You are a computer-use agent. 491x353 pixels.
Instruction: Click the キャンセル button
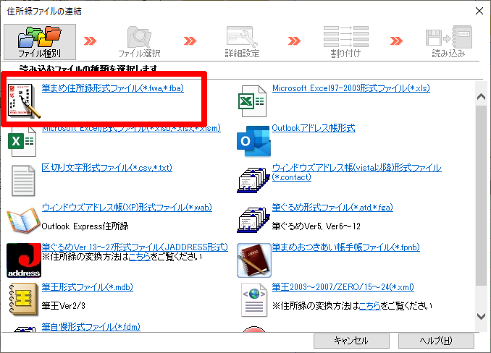coord(351,341)
